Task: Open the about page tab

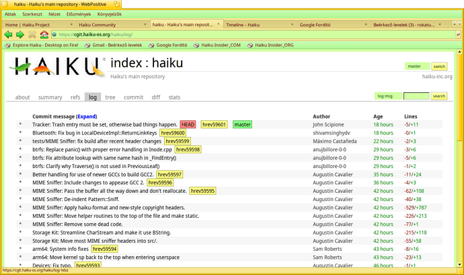Action: (x=22, y=97)
